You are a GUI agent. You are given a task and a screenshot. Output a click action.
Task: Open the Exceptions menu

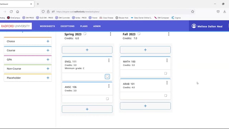point(68,26)
